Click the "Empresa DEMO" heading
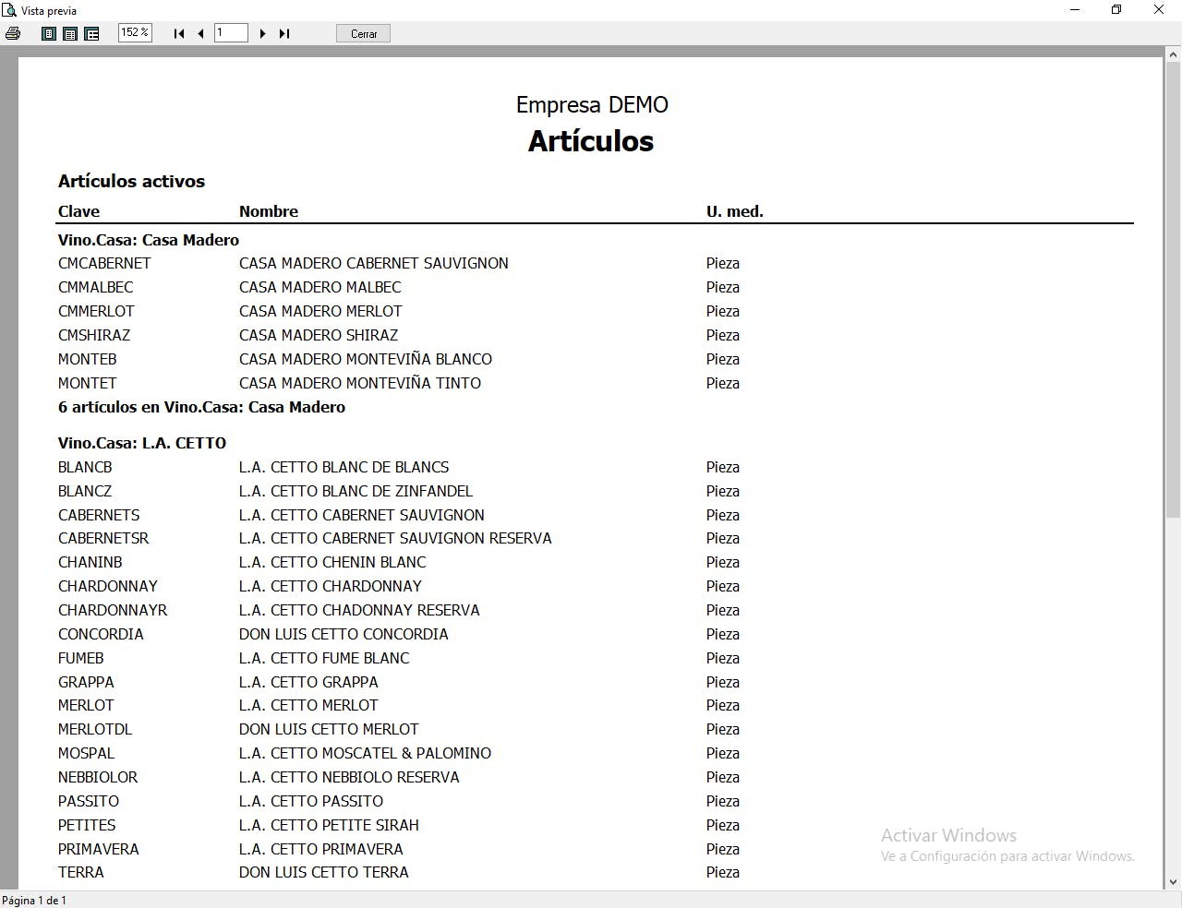This screenshot has width=1182, height=908. click(x=592, y=104)
